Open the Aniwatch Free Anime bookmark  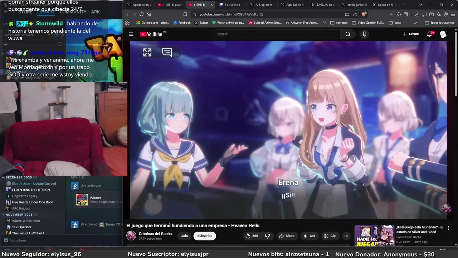[302, 23]
